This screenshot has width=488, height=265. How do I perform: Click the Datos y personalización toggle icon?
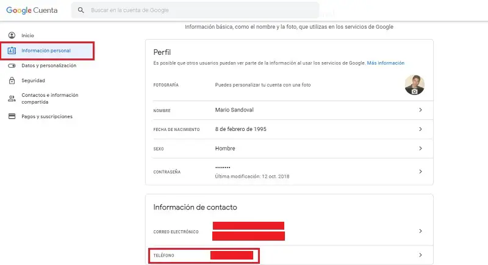coord(12,65)
